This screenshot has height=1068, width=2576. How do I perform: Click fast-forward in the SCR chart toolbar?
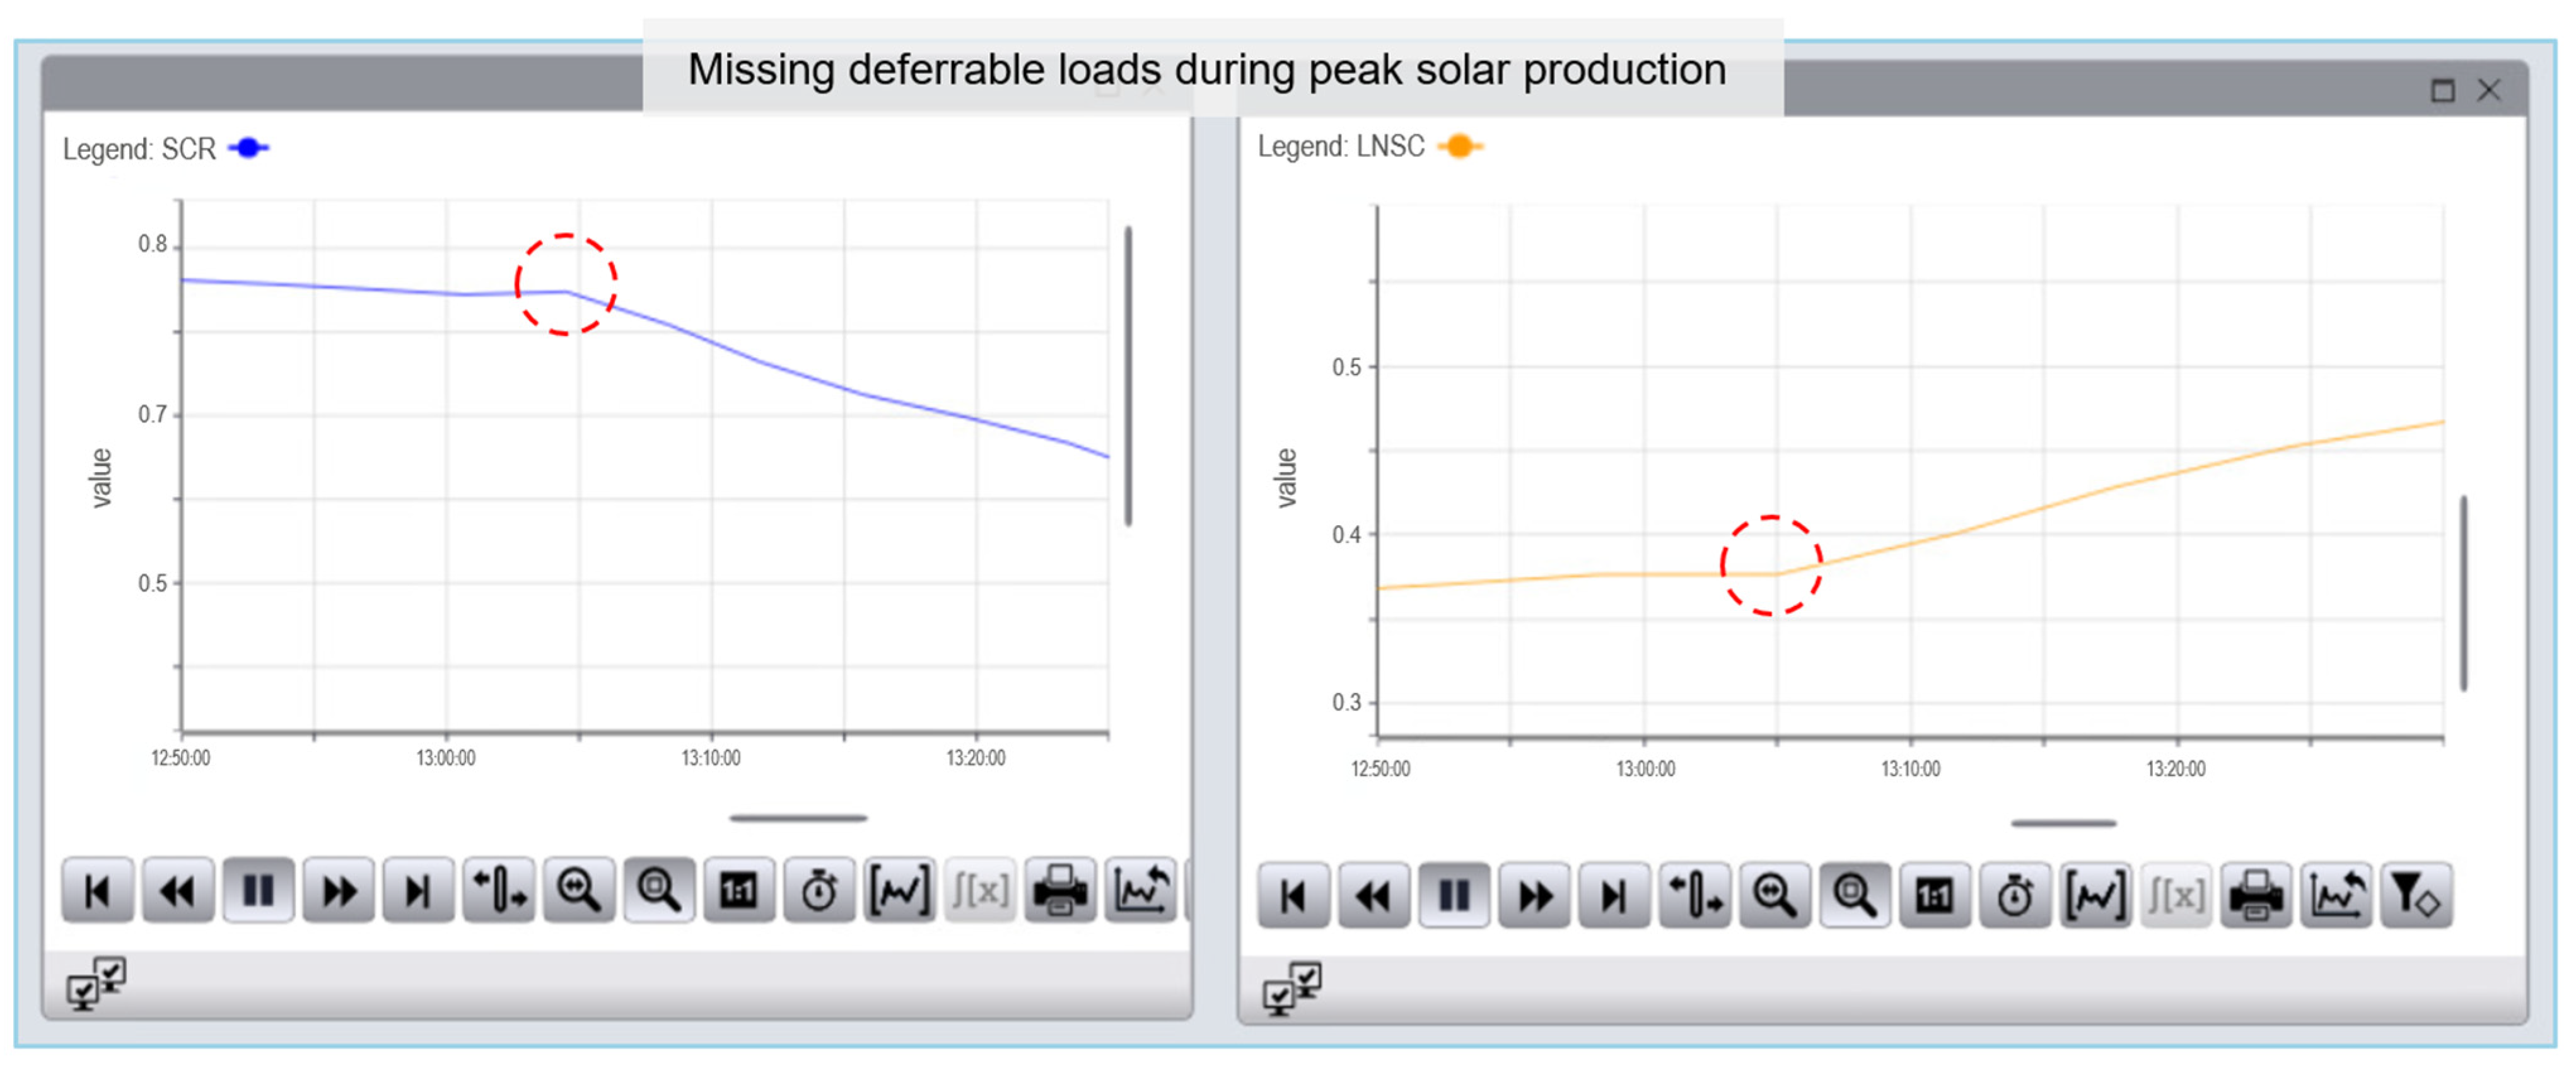[x=338, y=890]
